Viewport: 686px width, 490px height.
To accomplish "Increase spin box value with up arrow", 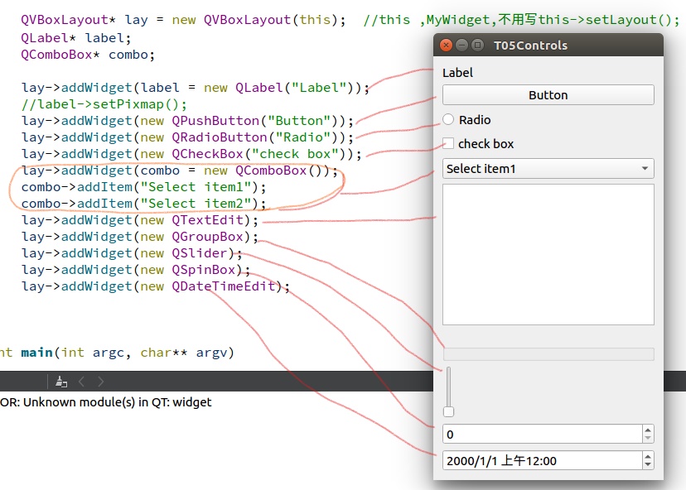I will pos(648,430).
